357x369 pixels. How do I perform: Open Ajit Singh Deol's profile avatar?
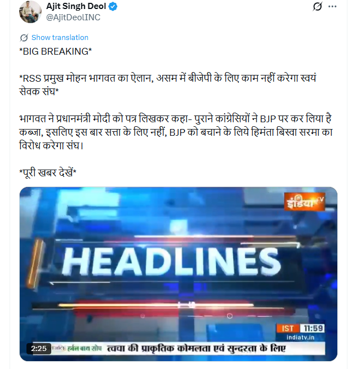click(30, 12)
